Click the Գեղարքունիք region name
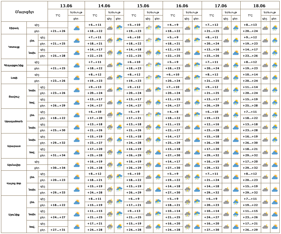The height and width of the screenshot is (234, 281). 14,65
